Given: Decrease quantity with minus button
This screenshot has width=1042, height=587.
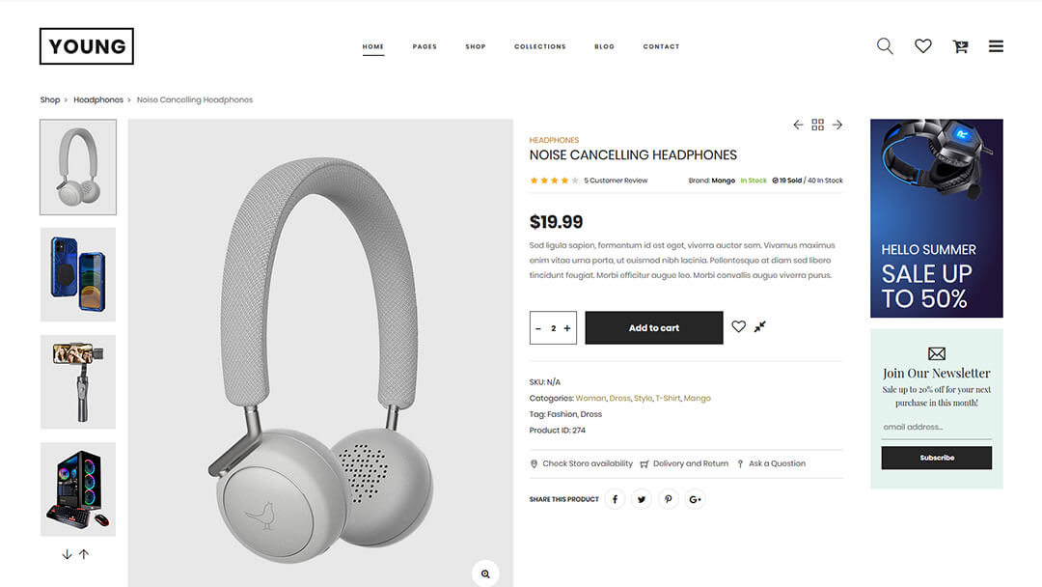Looking at the screenshot, I should point(538,327).
